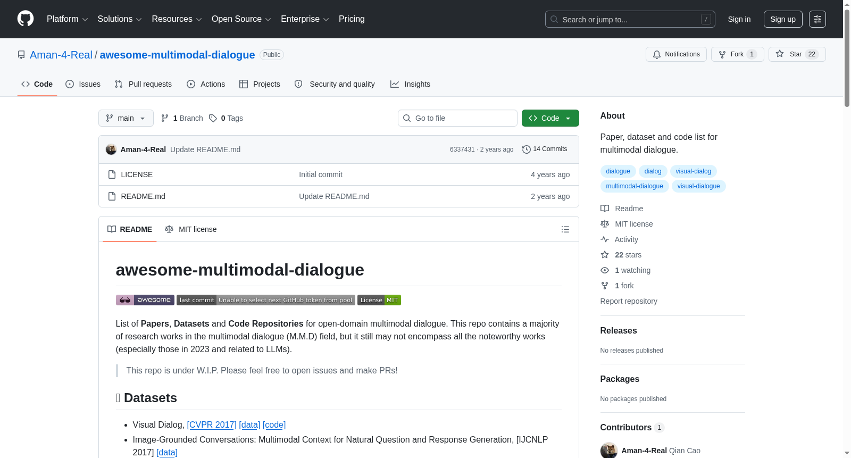Expand the Open Source menu

[241, 19]
